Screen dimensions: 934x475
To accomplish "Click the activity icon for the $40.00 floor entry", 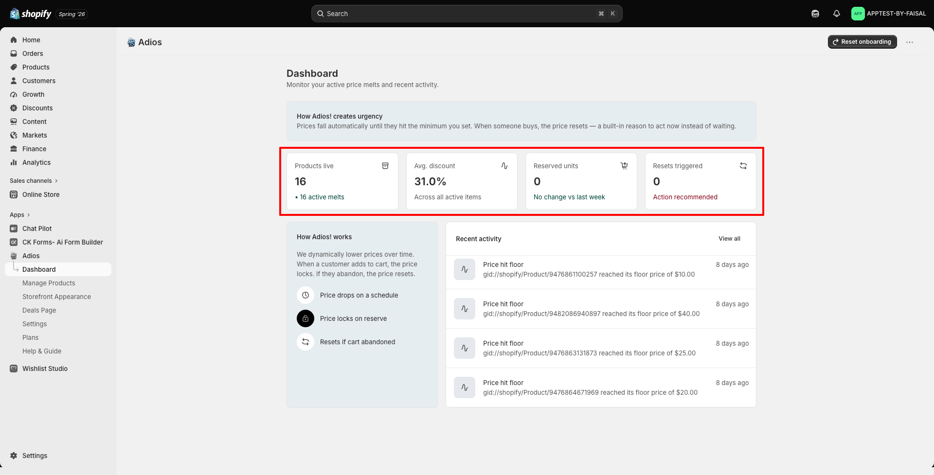I will click(465, 309).
